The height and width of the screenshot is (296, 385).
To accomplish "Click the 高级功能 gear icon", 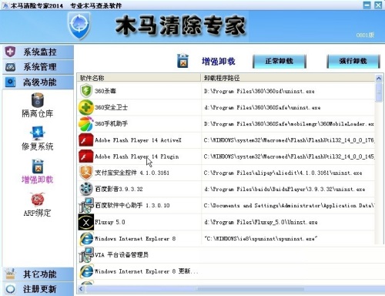I will pyautogui.click(x=10, y=82).
